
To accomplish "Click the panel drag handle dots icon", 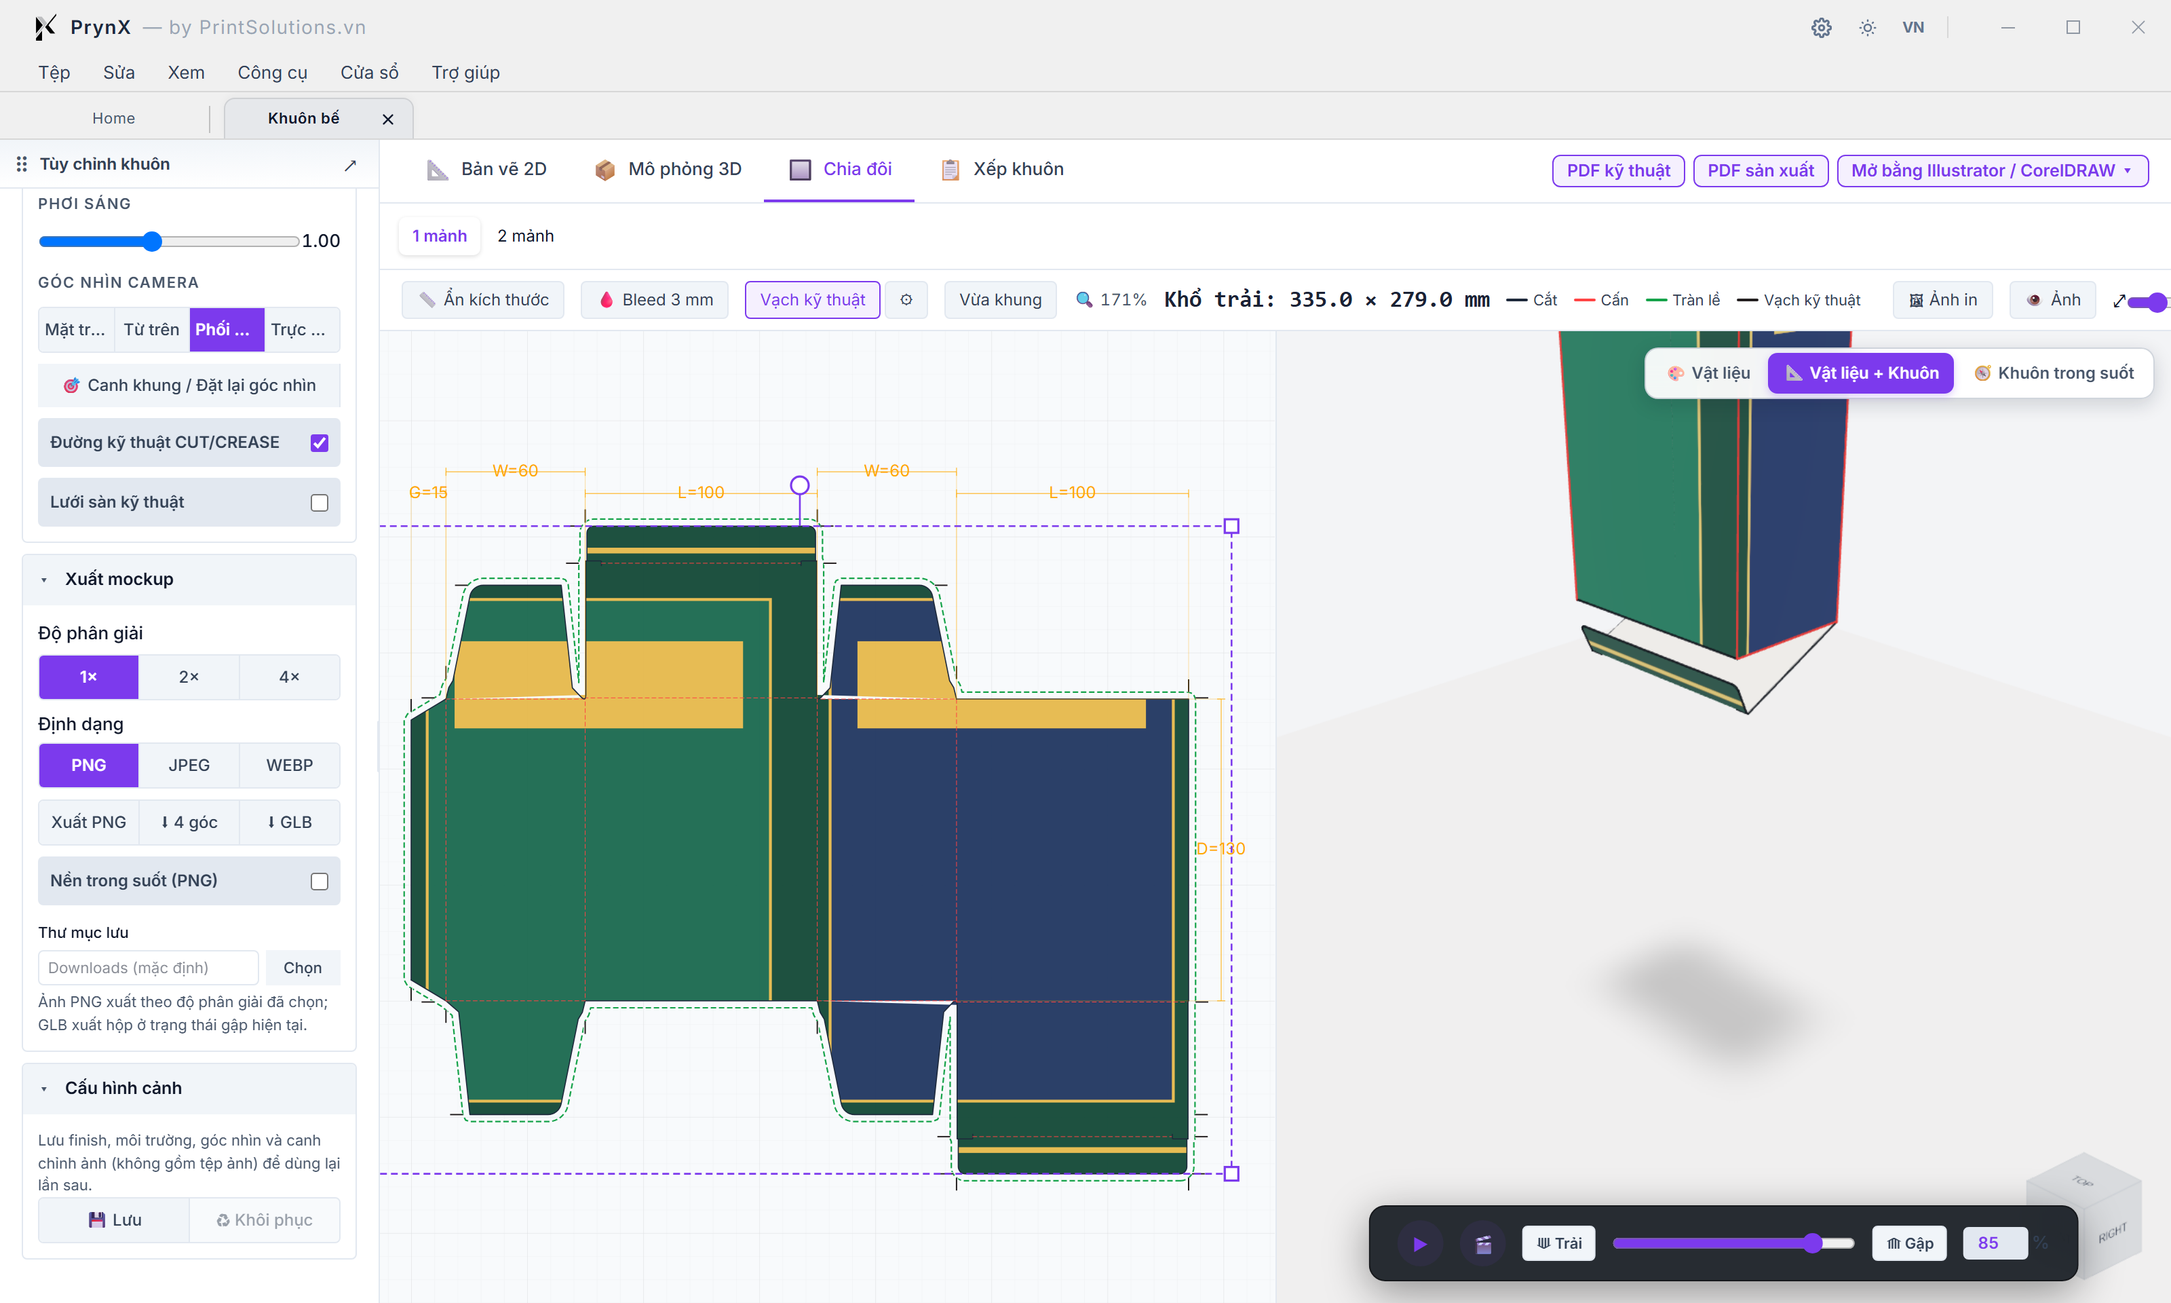I will pyautogui.click(x=21, y=164).
